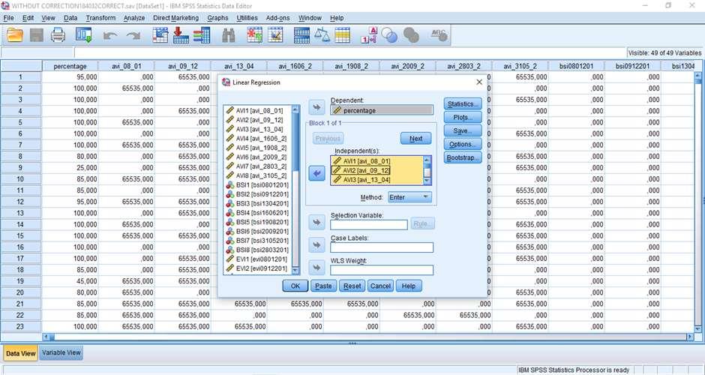Image resolution: width=705 pixels, height=375 pixels.
Task: Click Cancel in Linear Regression dialog
Action: (x=380, y=286)
